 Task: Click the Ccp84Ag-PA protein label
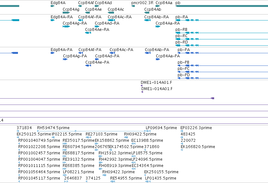click(75, 56)
